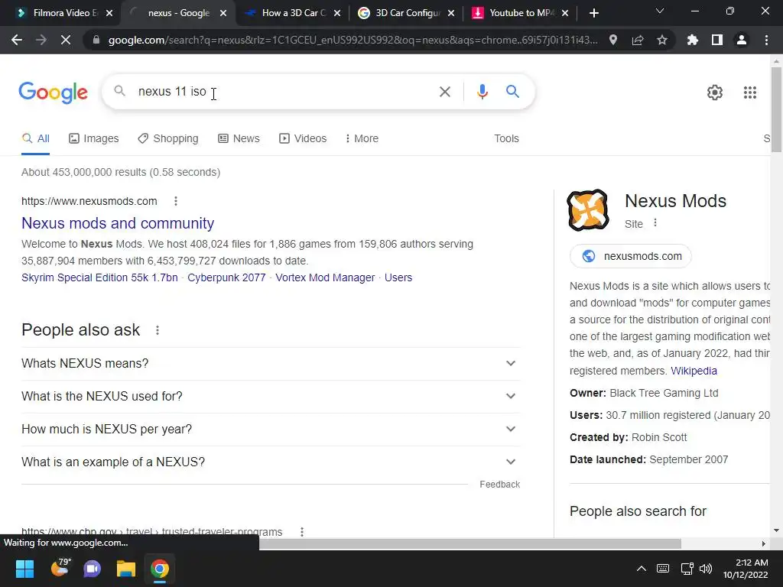Screen dimensions: 783x587
Task: Open the tab search chevron
Action: coord(660,11)
